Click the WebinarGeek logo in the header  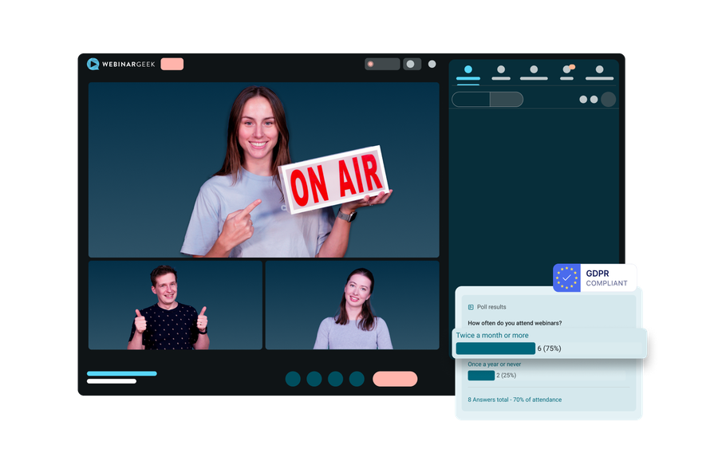pyautogui.click(x=121, y=64)
